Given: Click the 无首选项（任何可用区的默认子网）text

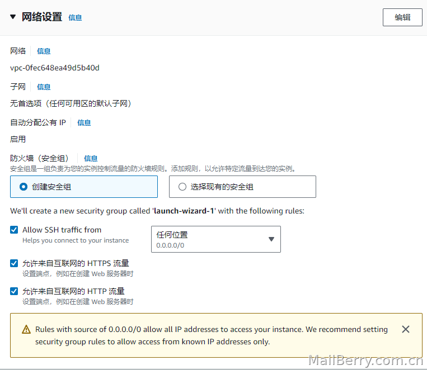Looking at the screenshot, I should [71, 103].
